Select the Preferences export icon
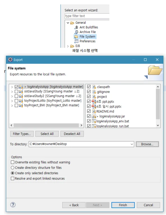Screen dimensions: 166x215 pos(76,41)
